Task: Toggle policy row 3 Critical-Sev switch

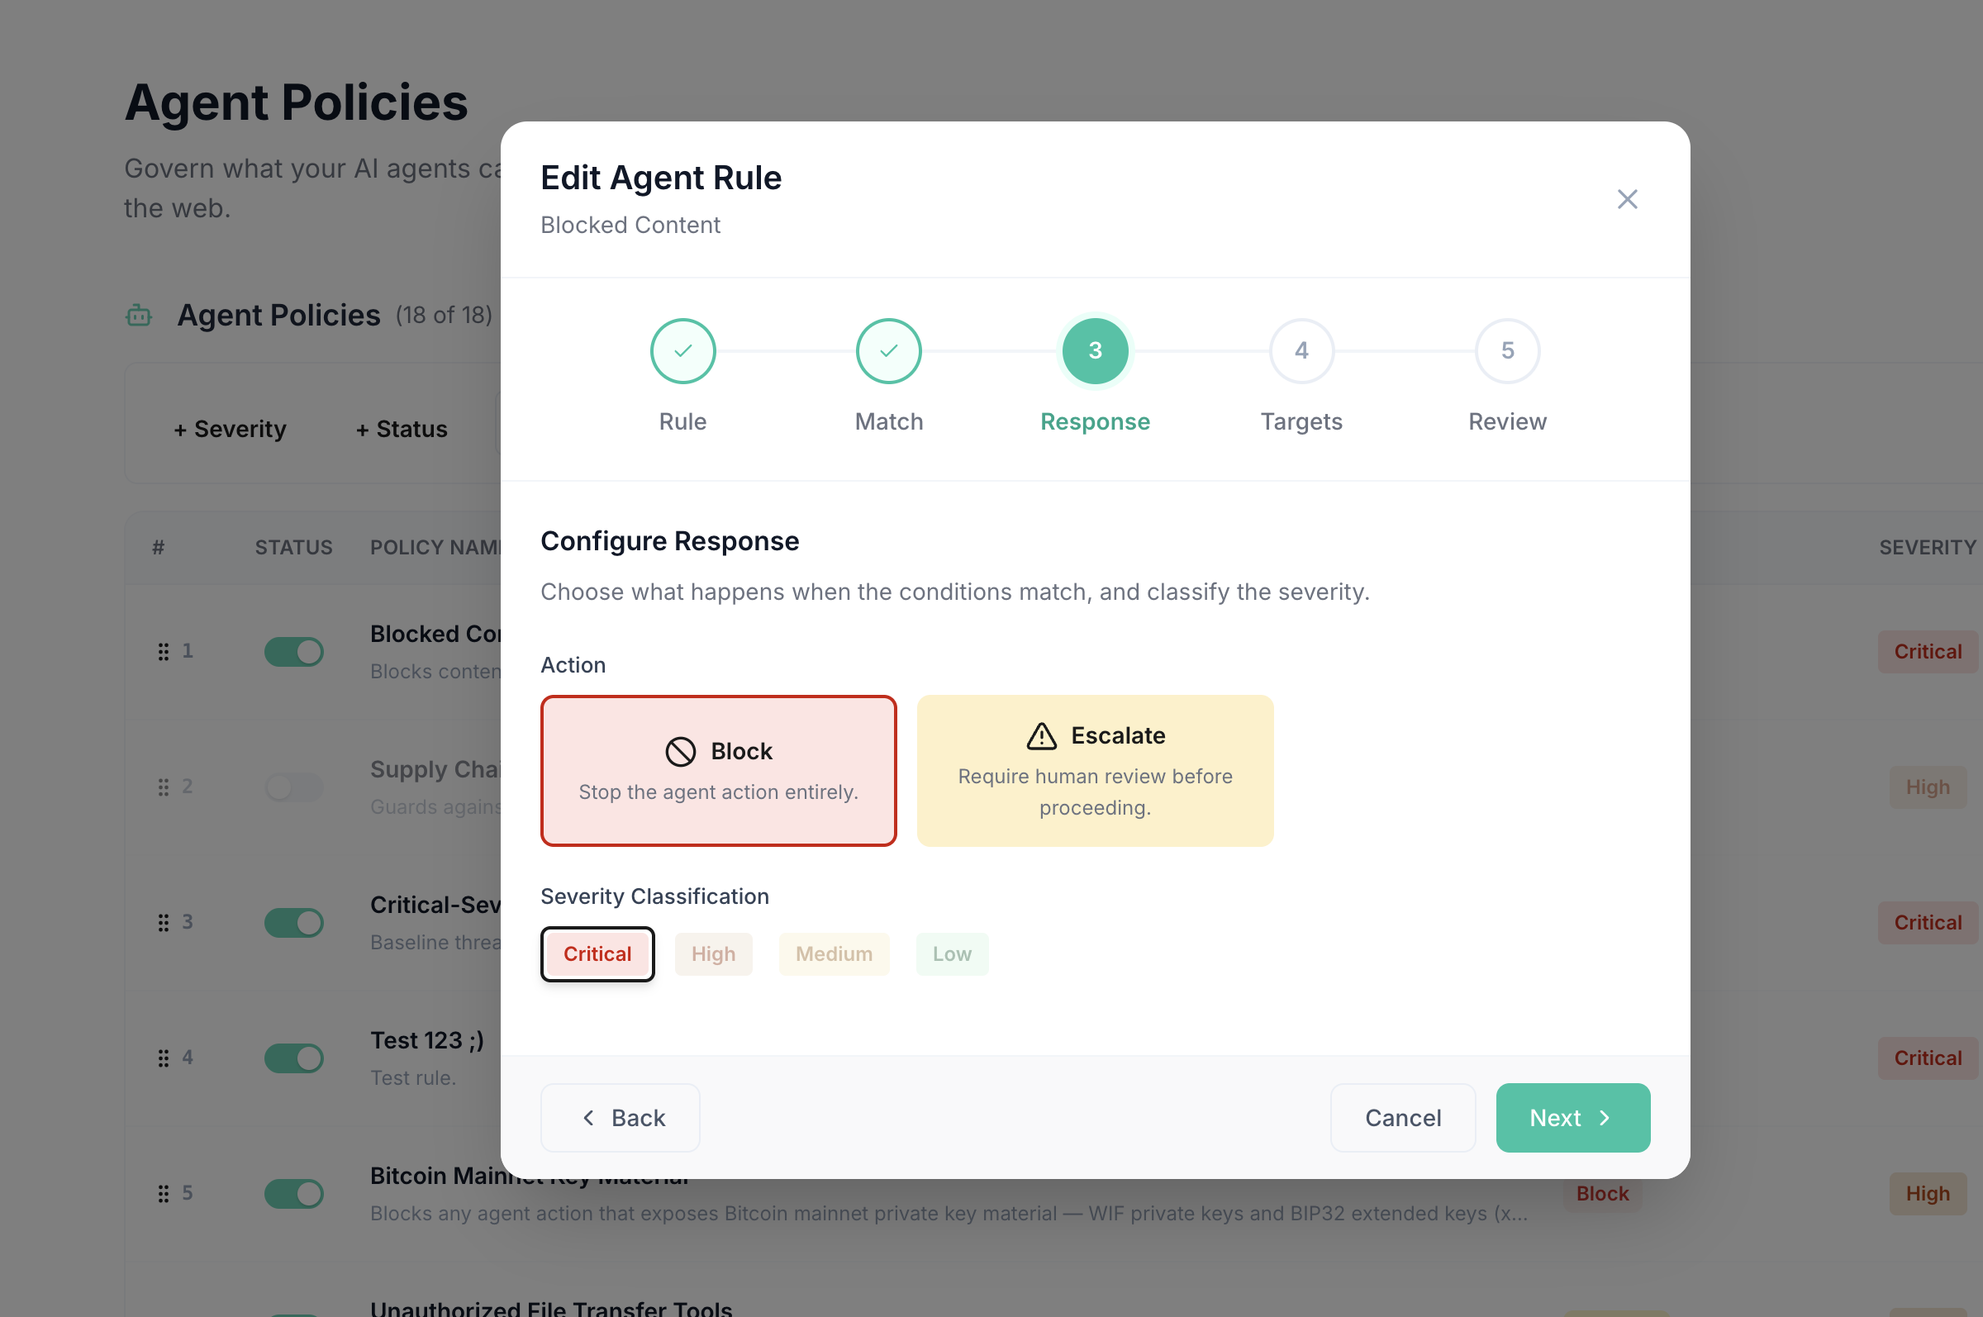Action: tap(294, 923)
